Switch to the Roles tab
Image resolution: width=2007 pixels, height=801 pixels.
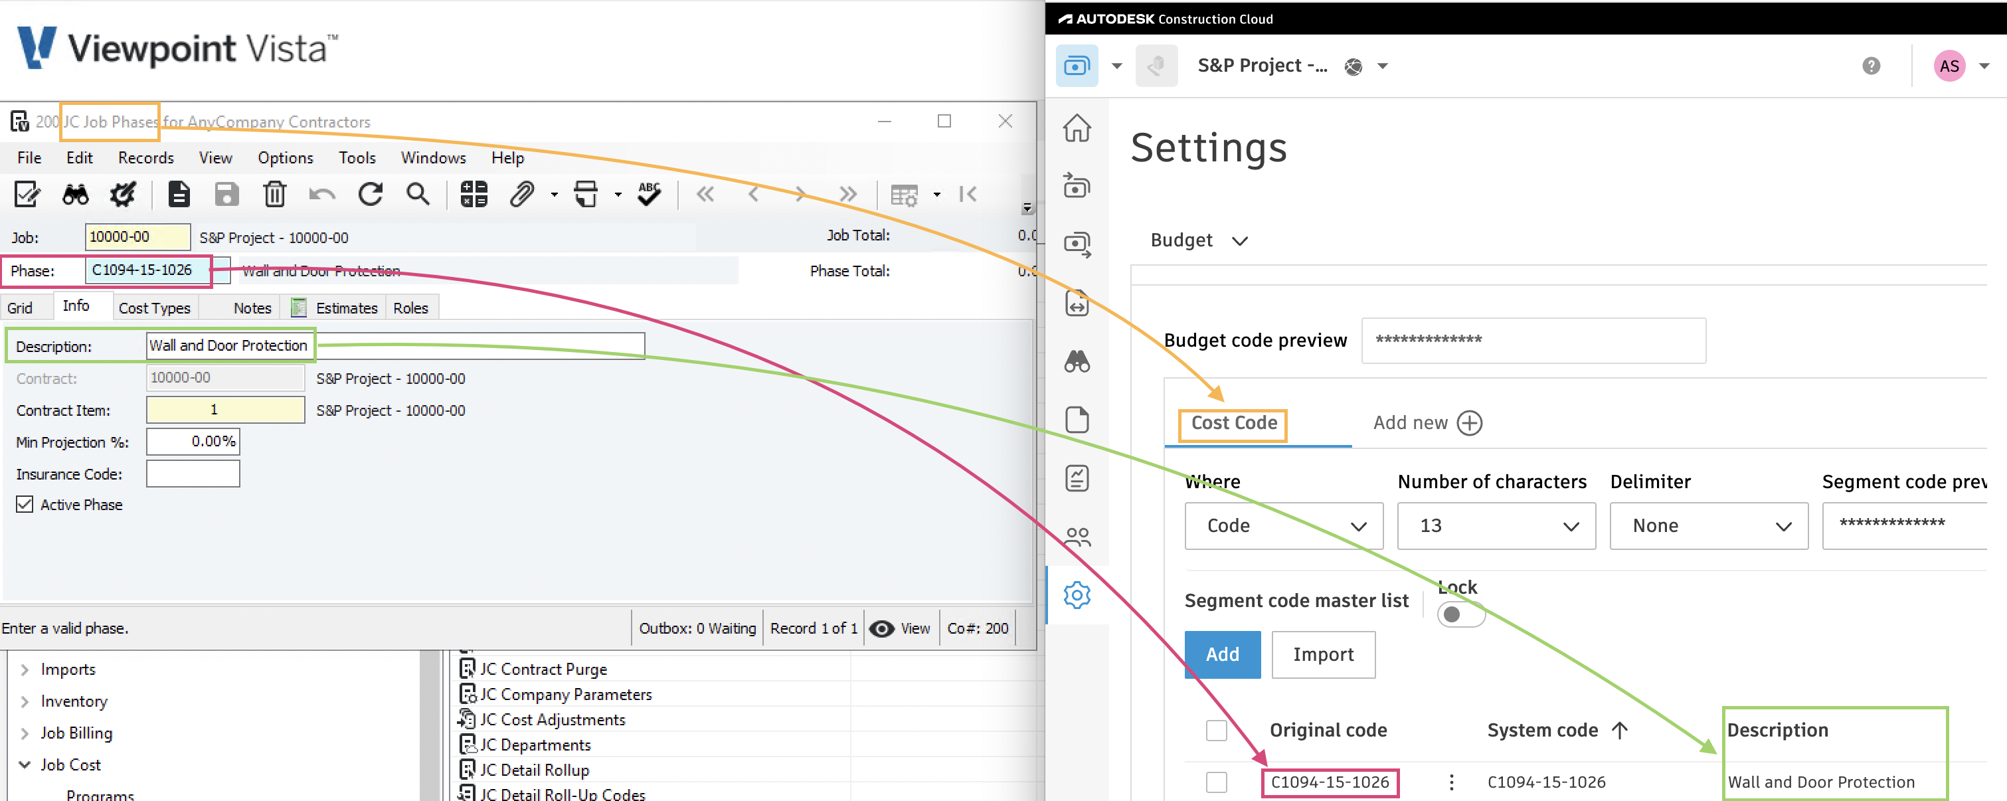410,308
